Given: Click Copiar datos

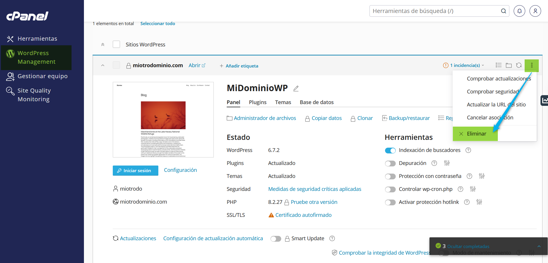Looking at the screenshot, I should click(323, 118).
